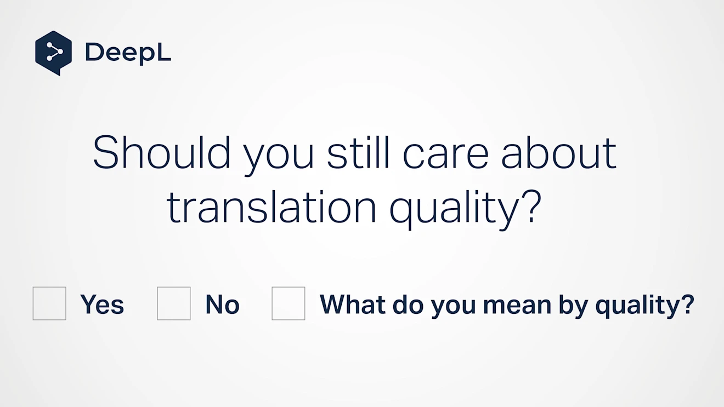Click the 'No' answer label

pyautogui.click(x=223, y=305)
